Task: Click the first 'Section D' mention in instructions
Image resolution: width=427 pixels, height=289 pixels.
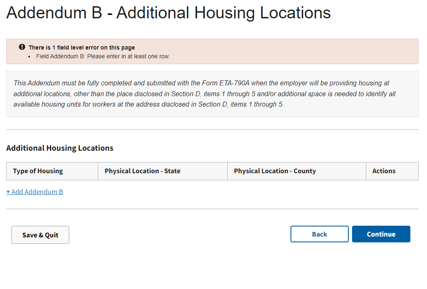Action: pyautogui.click(x=189, y=94)
